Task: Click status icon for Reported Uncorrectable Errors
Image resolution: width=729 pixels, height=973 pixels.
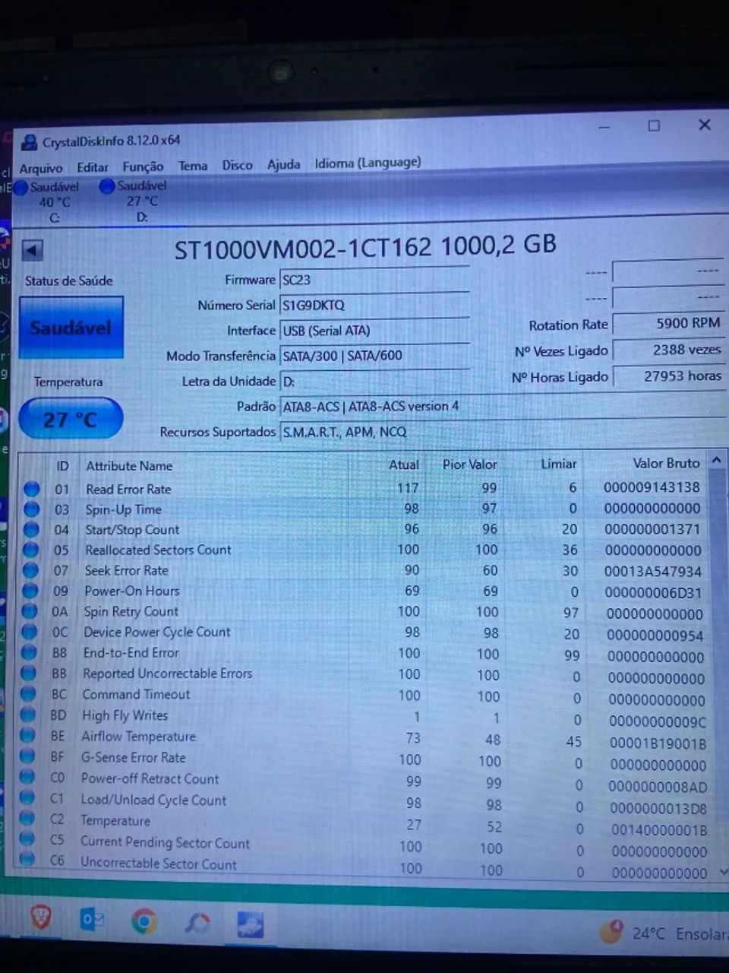Action: pos(28,673)
